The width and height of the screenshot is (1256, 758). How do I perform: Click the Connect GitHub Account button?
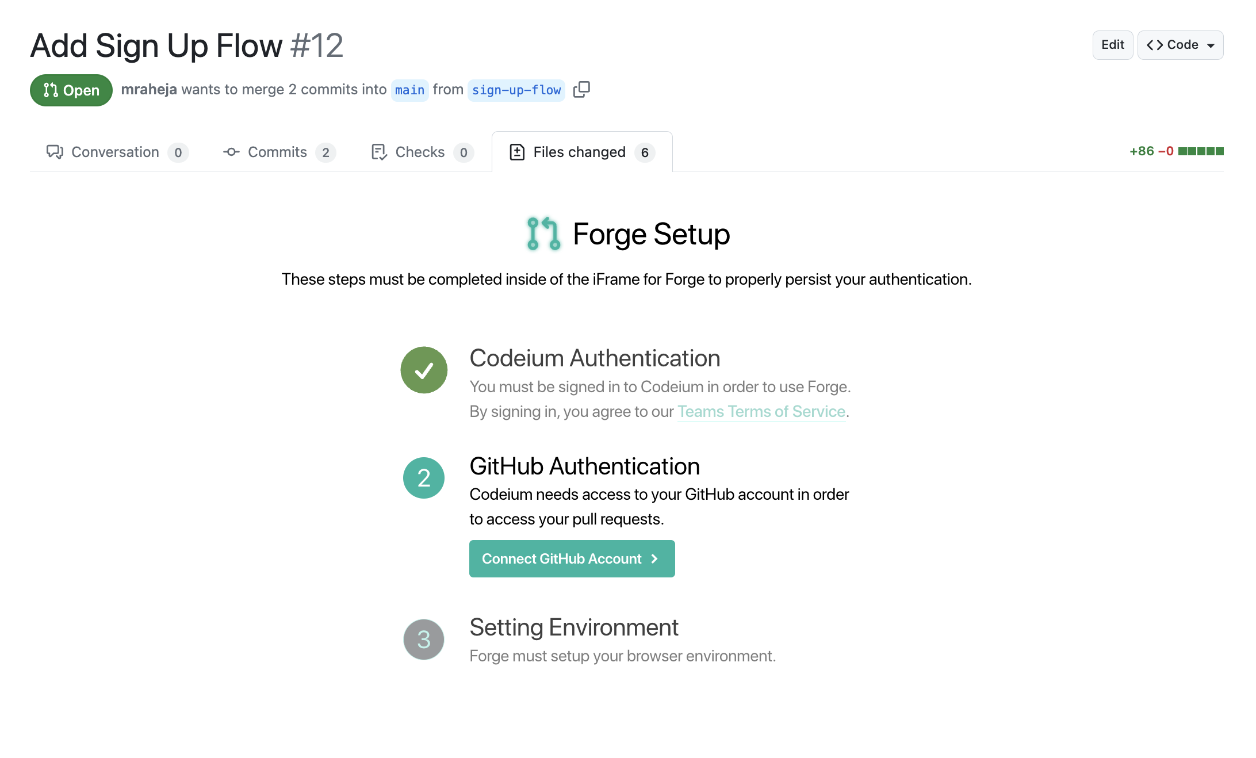click(x=572, y=558)
